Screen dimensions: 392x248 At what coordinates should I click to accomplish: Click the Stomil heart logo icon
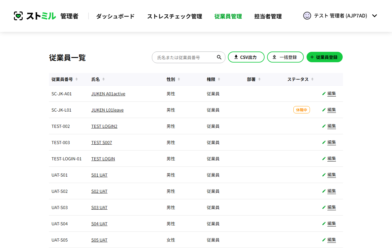tap(18, 16)
